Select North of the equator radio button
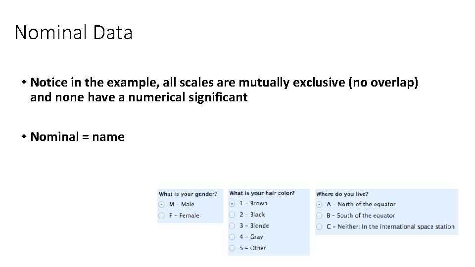The width and height of the screenshot is (475, 267). pyautogui.click(x=320, y=204)
